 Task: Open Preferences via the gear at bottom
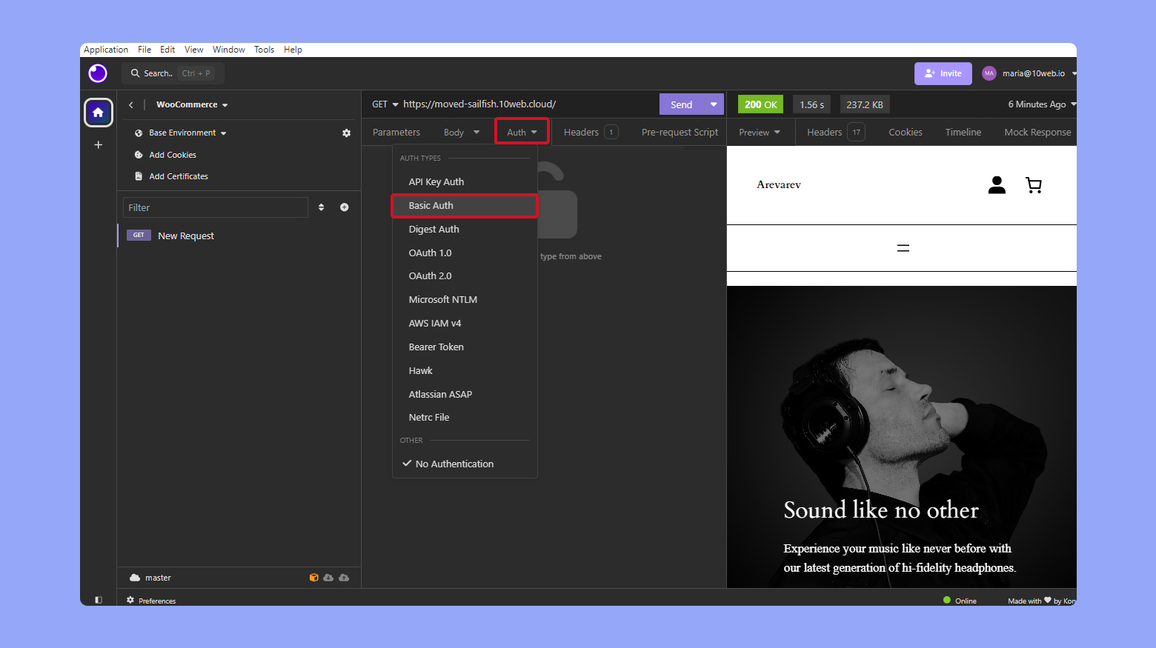(x=130, y=600)
